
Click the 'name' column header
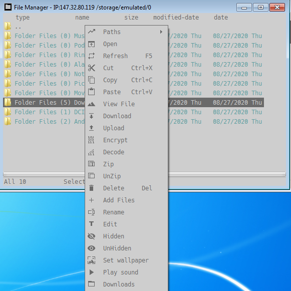(x=82, y=18)
